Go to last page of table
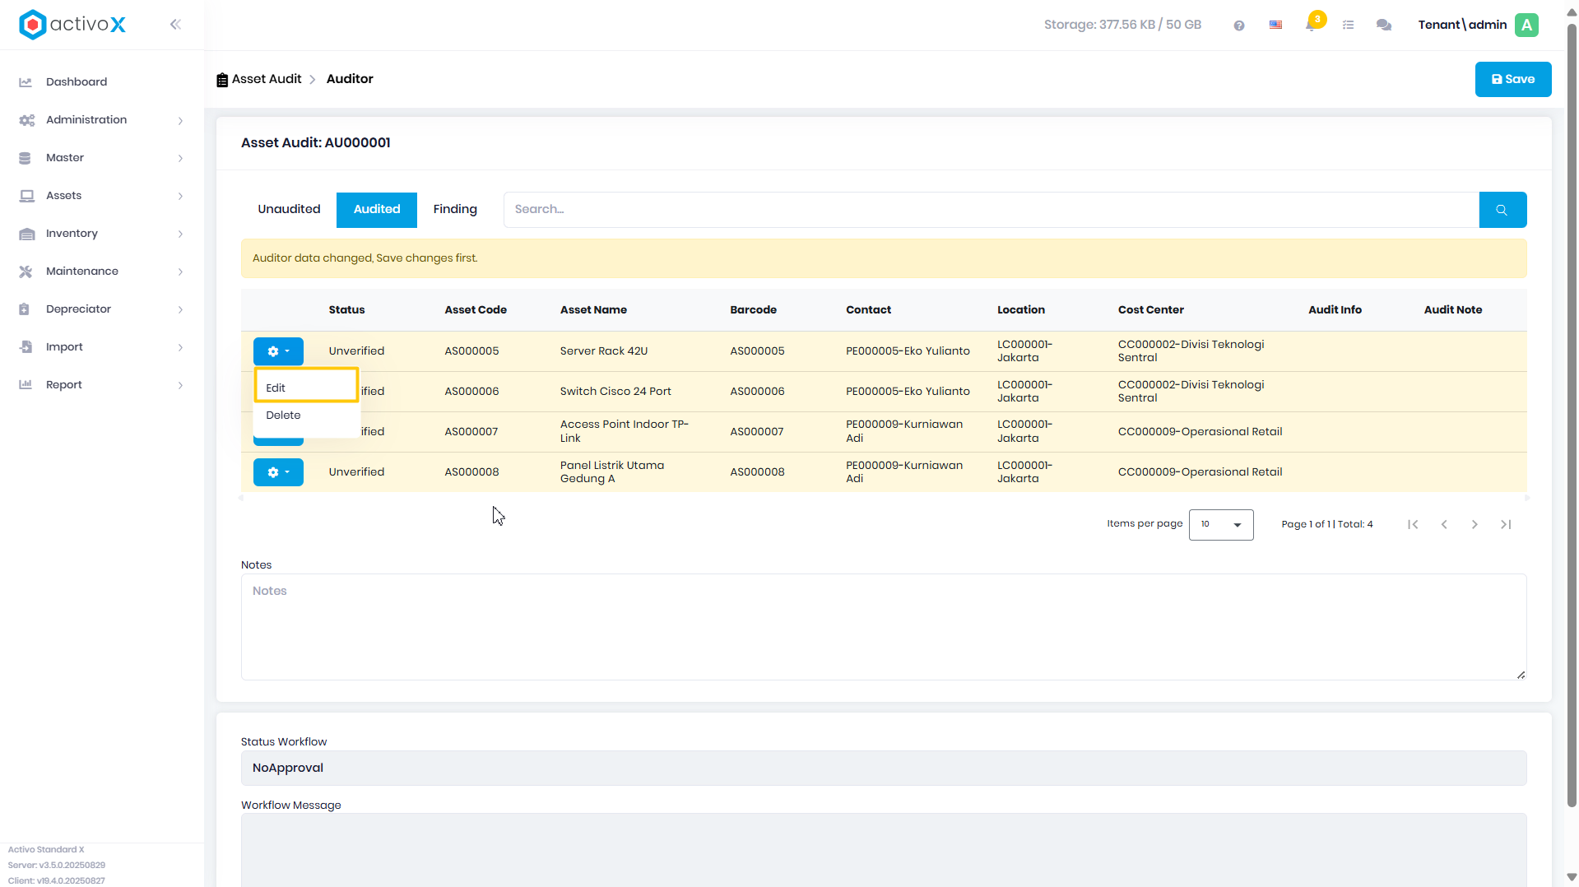The width and height of the screenshot is (1579, 887). pos(1505,525)
